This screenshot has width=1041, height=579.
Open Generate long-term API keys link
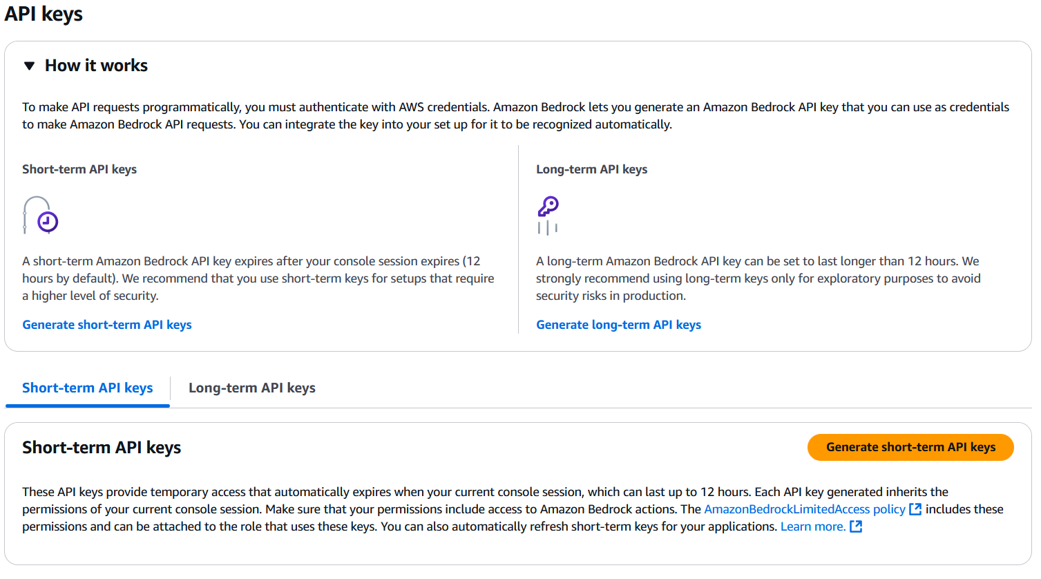(x=618, y=325)
